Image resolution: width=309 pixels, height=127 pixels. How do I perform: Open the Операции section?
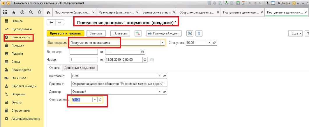click(18, 94)
